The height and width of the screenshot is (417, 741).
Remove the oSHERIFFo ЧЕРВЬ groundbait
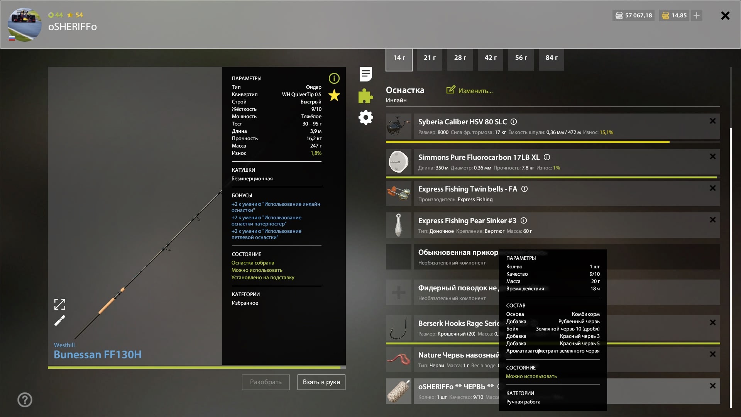click(712, 386)
